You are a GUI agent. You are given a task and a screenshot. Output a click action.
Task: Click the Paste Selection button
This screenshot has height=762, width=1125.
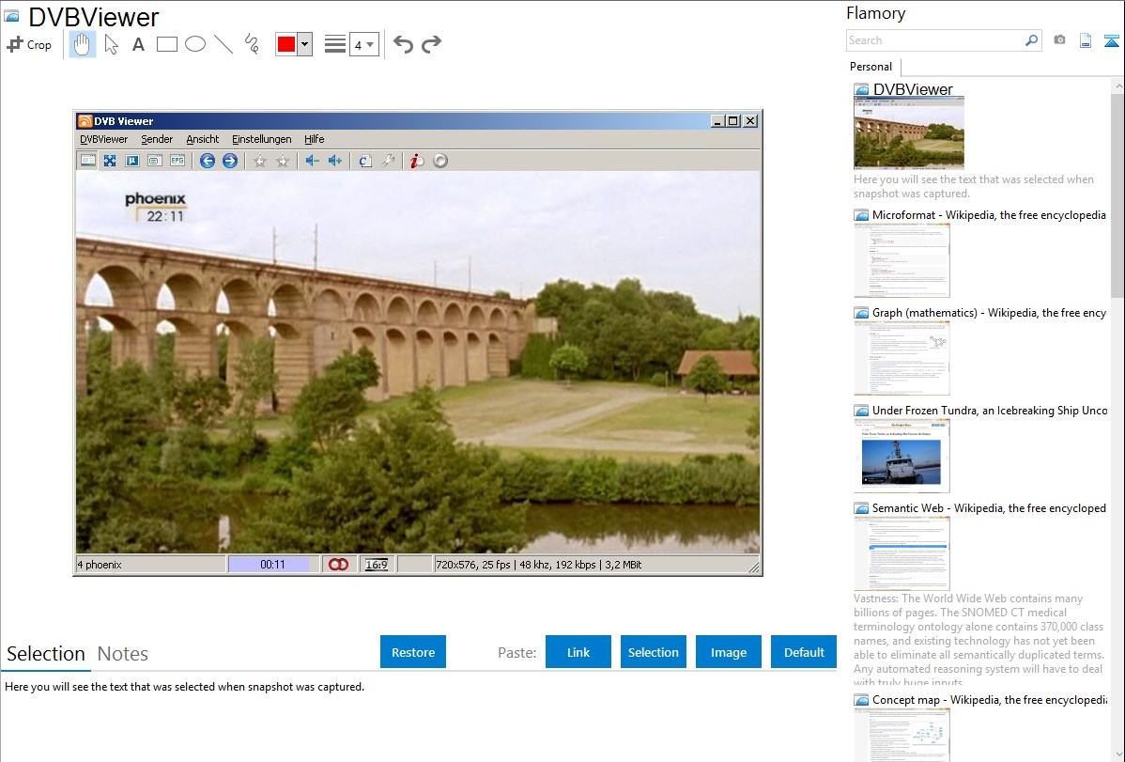(654, 652)
